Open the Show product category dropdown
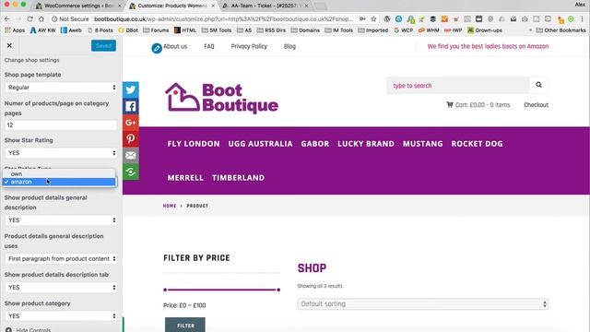The image size is (590, 332). click(x=61, y=315)
